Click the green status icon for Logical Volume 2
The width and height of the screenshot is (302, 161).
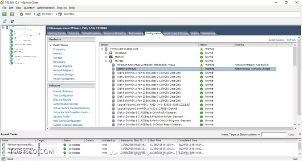pos(201,109)
